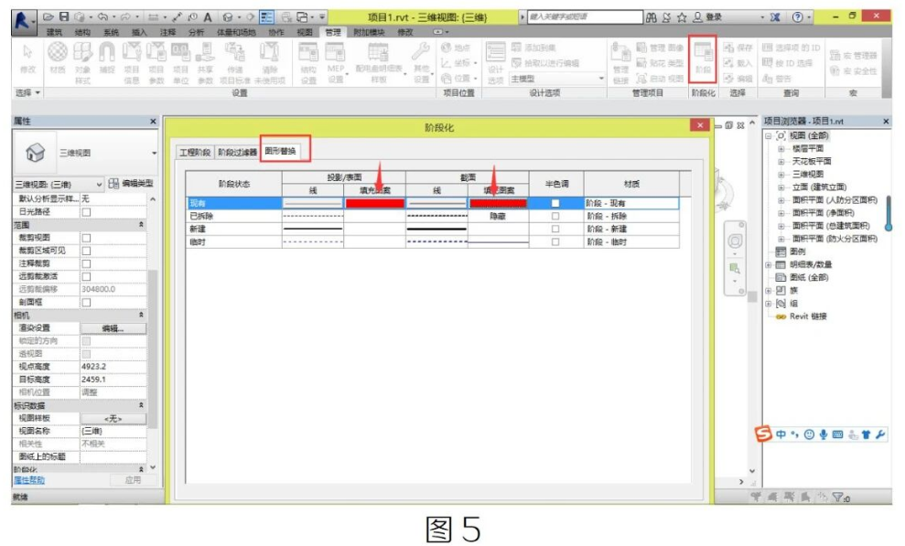Open 共享参数 (Shared Parameters)
Viewport: 905px width, 546px height.
click(x=205, y=62)
